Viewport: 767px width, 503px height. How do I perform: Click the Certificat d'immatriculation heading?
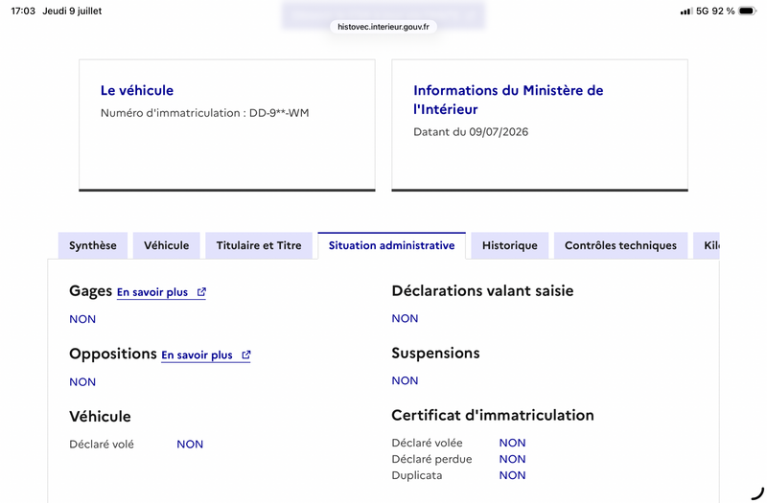pos(493,416)
